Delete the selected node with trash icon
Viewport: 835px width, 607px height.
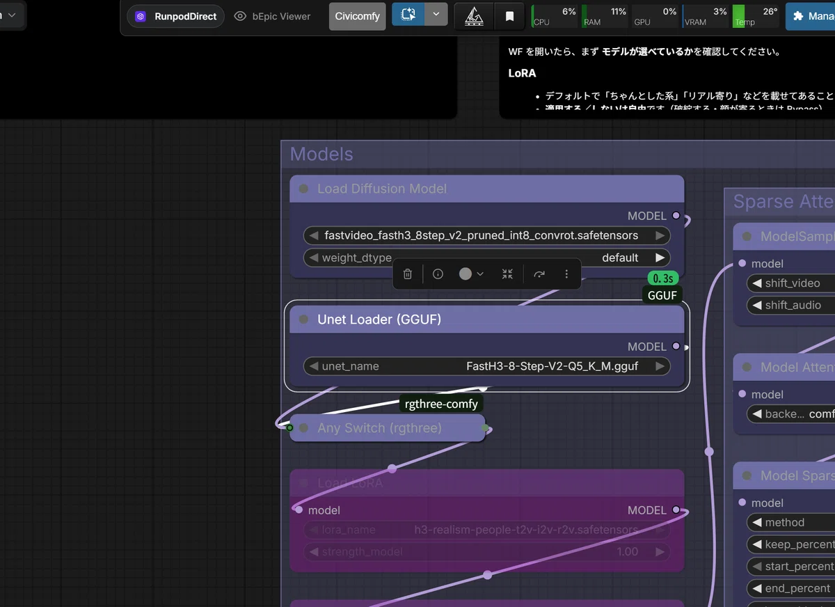408,274
